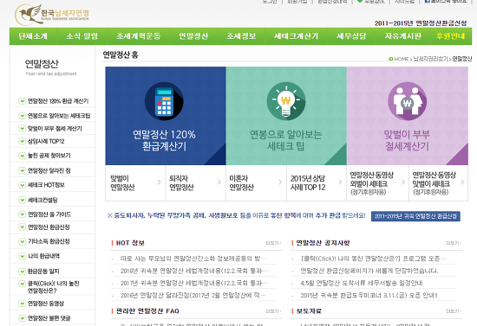Open the yellow 후원안내 menu

[x=450, y=36]
